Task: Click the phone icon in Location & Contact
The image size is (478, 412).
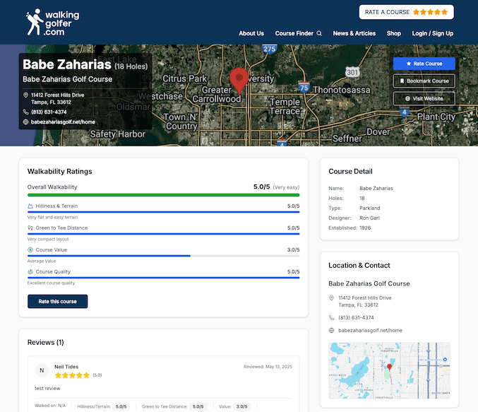Action: (331, 318)
